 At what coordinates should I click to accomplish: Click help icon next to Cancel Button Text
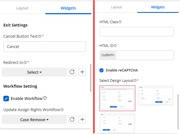coord(40,36)
